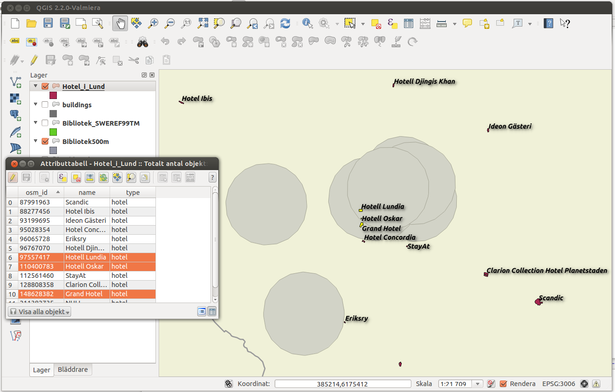The width and height of the screenshot is (615, 392).
Task: Click the Map Tips speech bubble icon
Action: click(467, 23)
